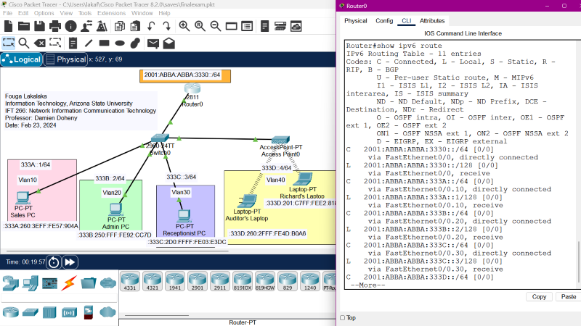Select the CLI tab in Router0
The height and width of the screenshot is (326, 581).
406,21
